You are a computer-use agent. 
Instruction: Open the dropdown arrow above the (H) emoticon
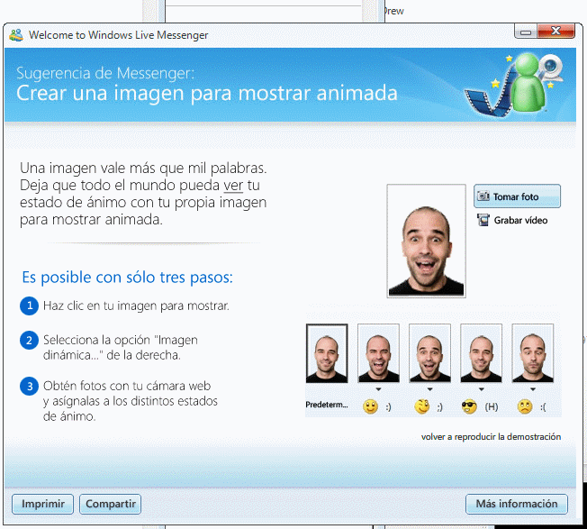[482, 389]
